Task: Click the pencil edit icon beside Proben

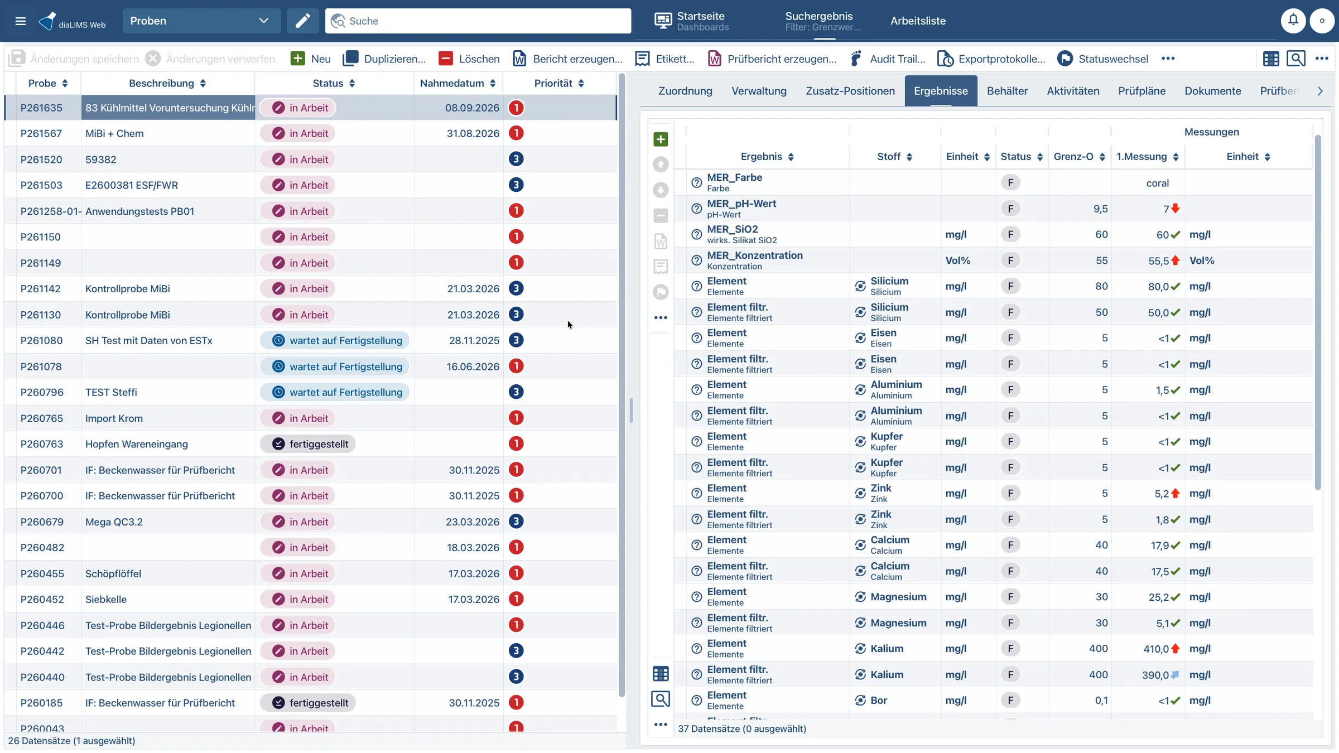Action: tap(303, 21)
